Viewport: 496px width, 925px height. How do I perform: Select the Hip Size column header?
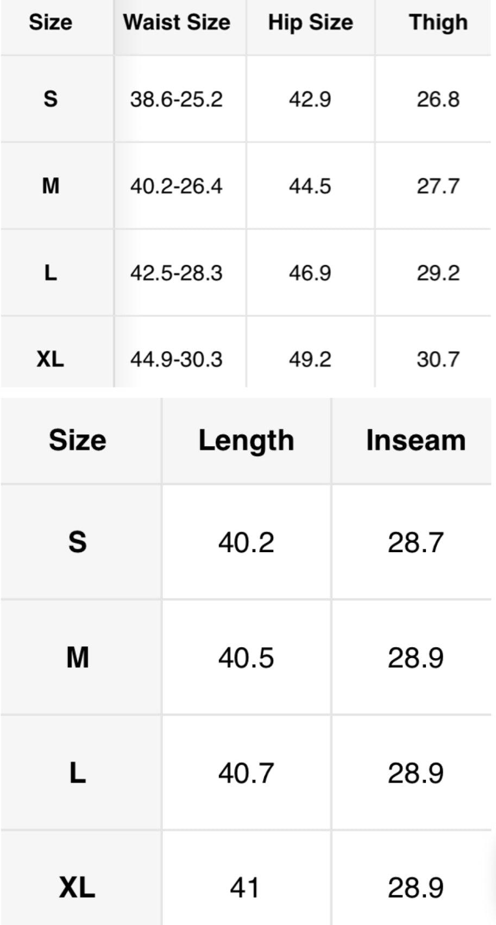(310, 23)
